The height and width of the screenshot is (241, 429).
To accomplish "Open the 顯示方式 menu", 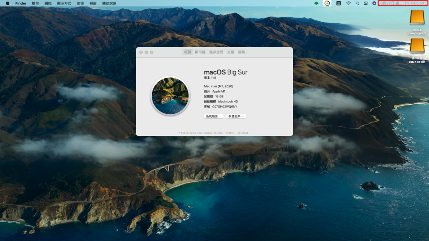I will click(x=64, y=3).
